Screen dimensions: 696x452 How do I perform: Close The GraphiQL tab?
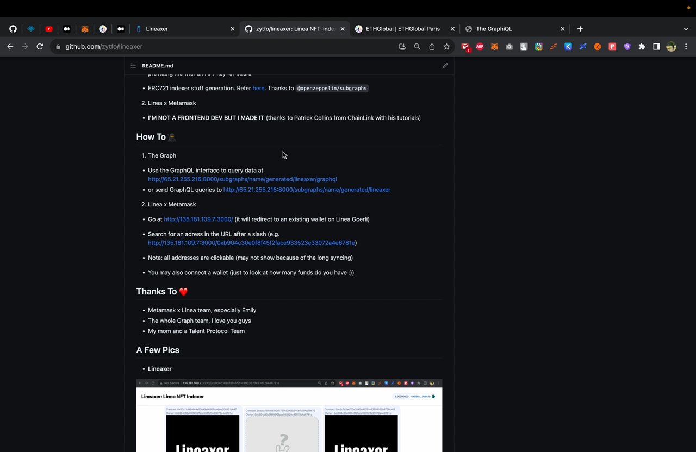563,29
